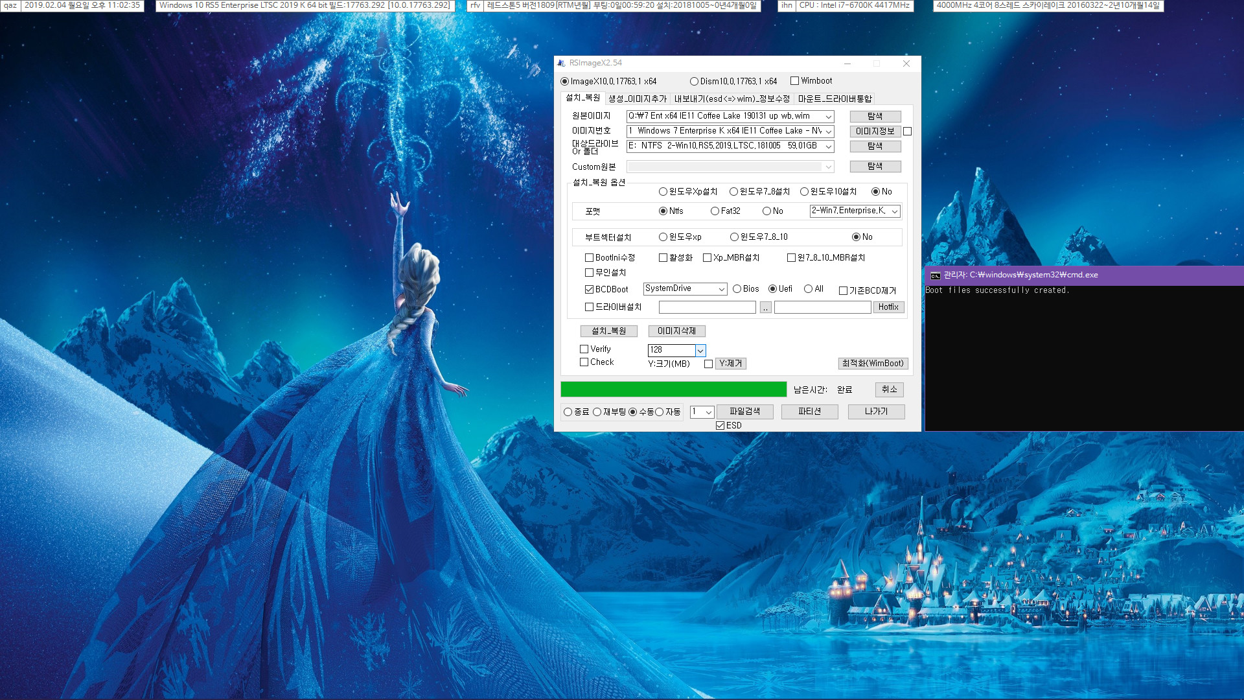Switch to 생성_이미지추가 tab
The image size is (1244, 700).
(638, 99)
